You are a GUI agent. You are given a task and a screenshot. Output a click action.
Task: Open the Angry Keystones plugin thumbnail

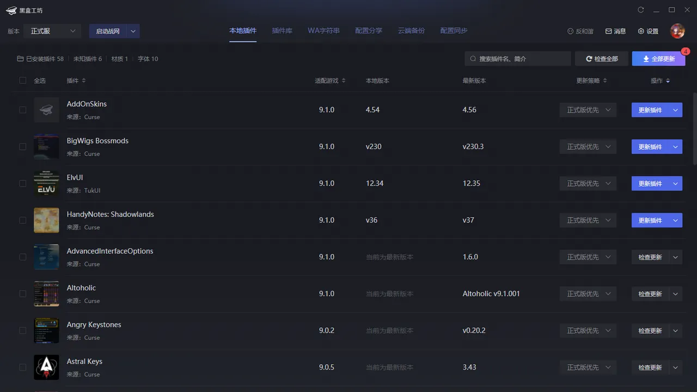46,330
